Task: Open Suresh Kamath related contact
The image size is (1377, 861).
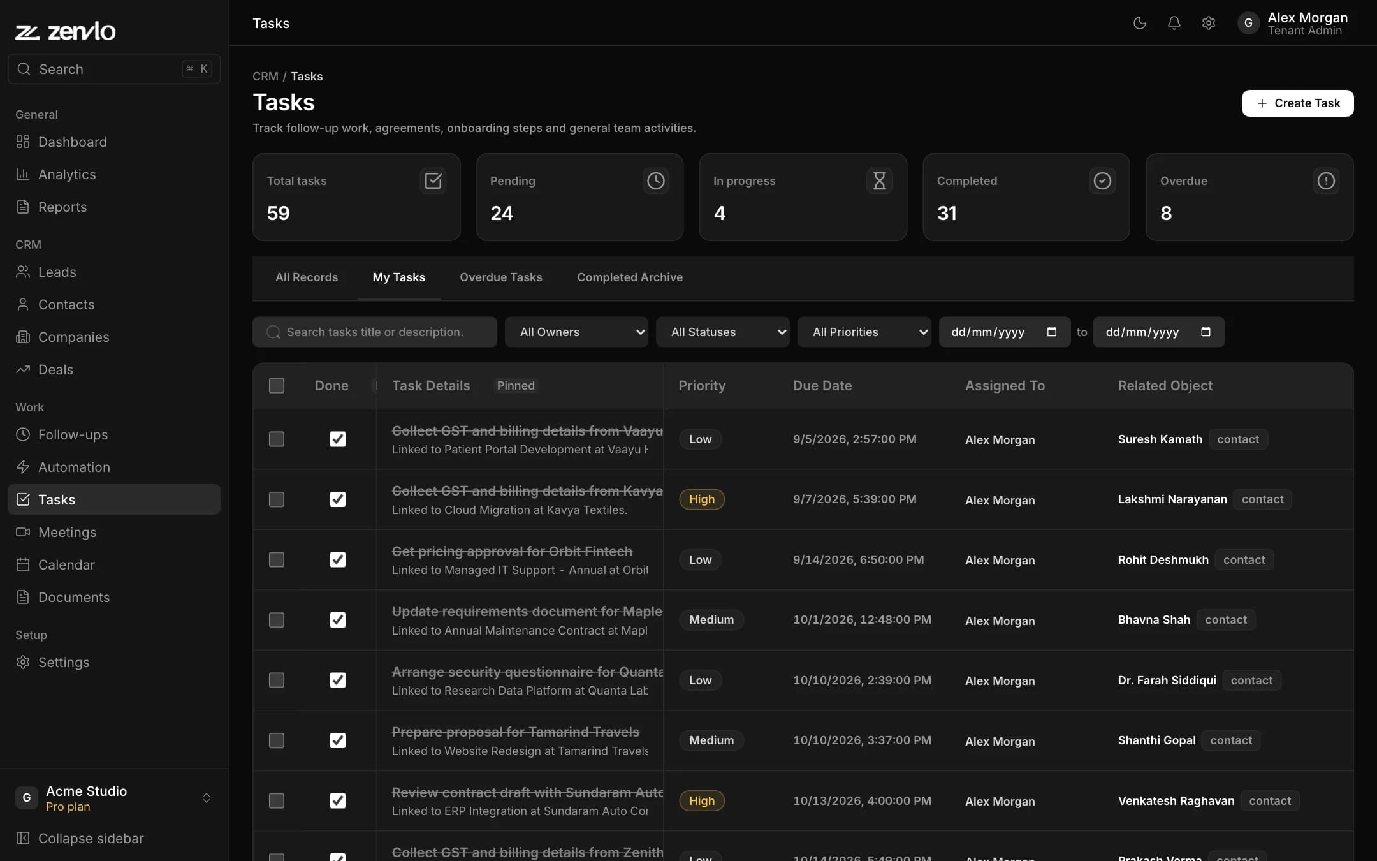Action: click(1160, 439)
